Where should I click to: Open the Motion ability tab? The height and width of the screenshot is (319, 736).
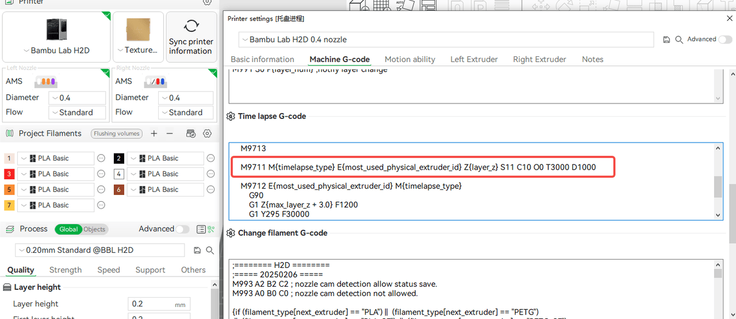pos(410,59)
